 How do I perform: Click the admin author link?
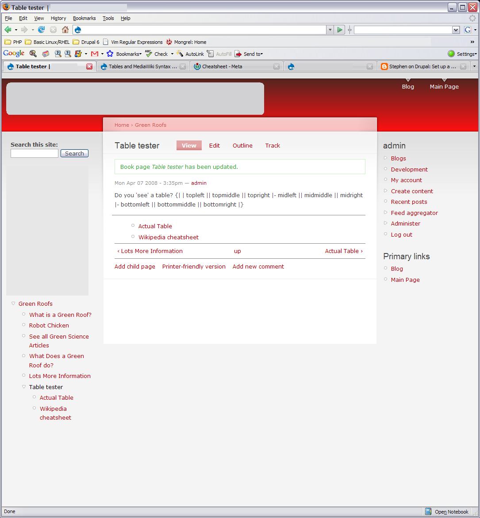point(199,183)
